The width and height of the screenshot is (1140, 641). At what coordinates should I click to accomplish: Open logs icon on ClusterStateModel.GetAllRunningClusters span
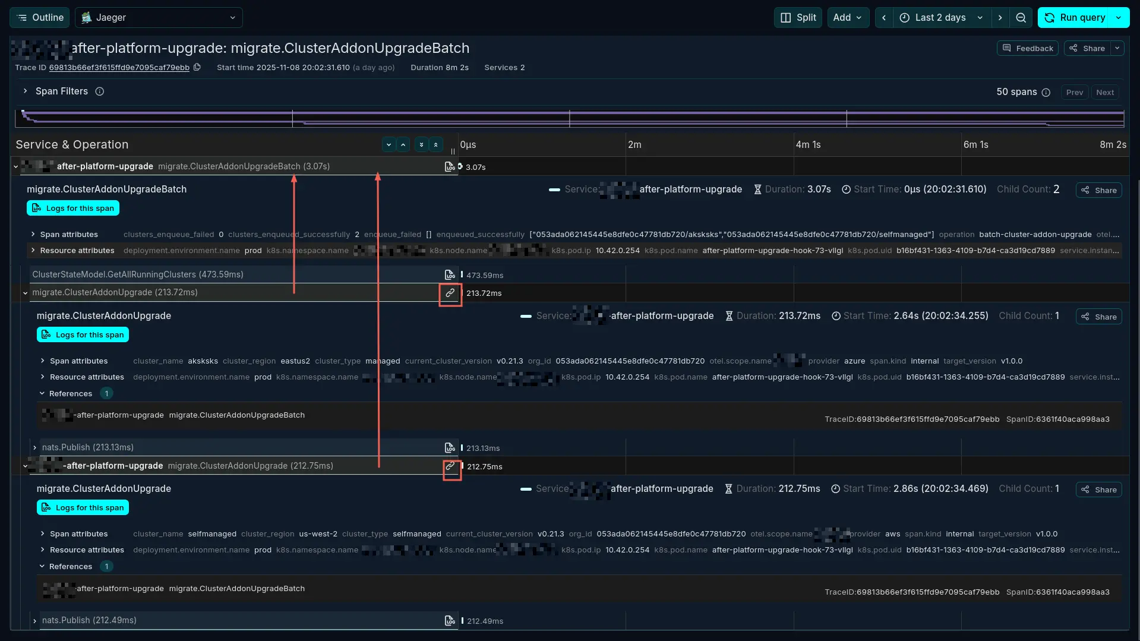point(450,274)
